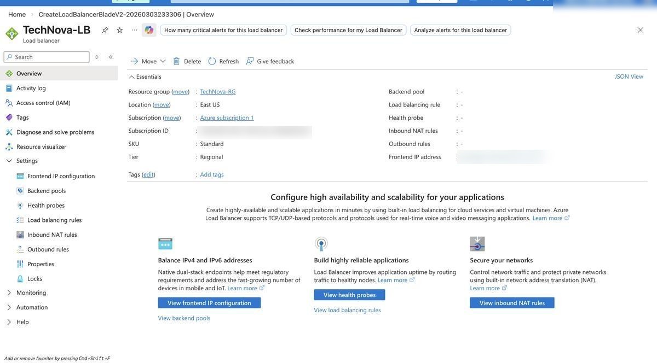Image resolution: width=657 pixels, height=363 pixels.
Task: Click View inbound NAT rules button
Action: [x=512, y=303]
